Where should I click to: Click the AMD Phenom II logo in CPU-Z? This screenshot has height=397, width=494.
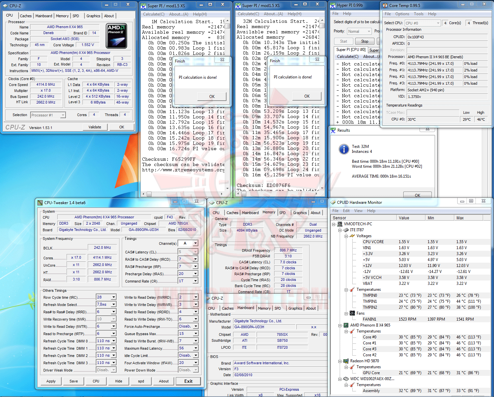click(x=116, y=36)
